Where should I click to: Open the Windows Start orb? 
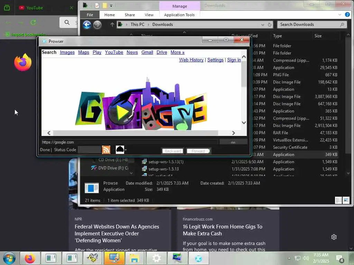click(x=9, y=258)
